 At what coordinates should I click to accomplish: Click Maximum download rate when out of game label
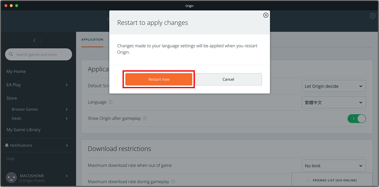tap(130, 166)
